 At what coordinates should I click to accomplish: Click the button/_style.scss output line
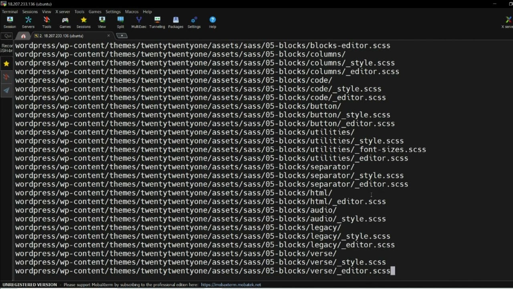coord(203,115)
